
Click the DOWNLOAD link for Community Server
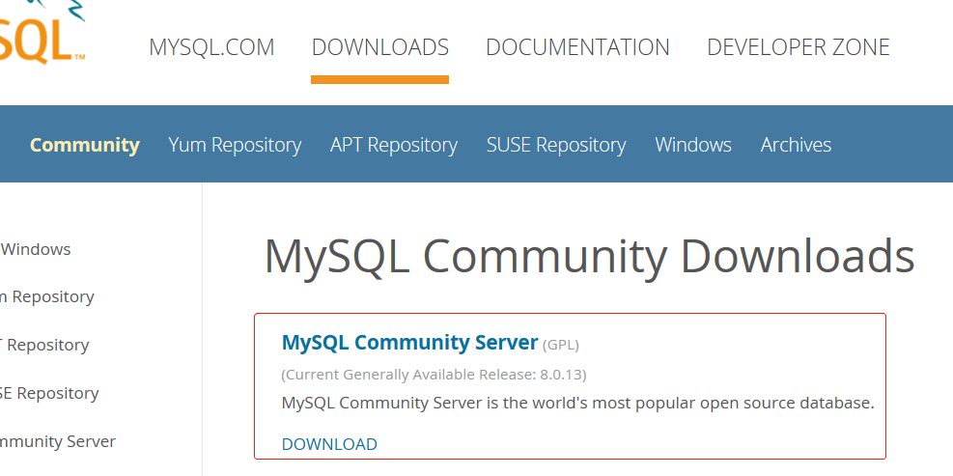point(329,444)
